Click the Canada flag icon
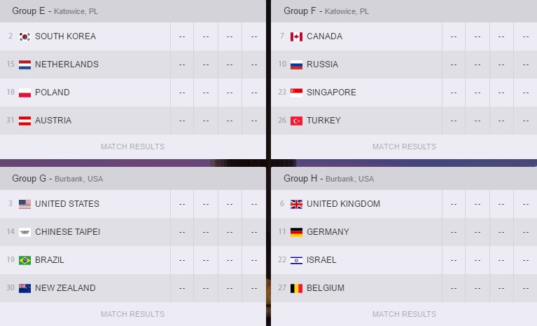Viewport: 537px width, 326px height. click(296, 36)
